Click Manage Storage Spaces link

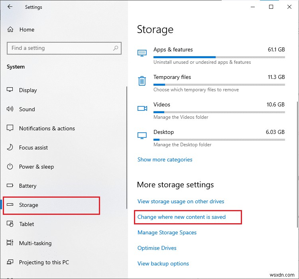[167, 232]
